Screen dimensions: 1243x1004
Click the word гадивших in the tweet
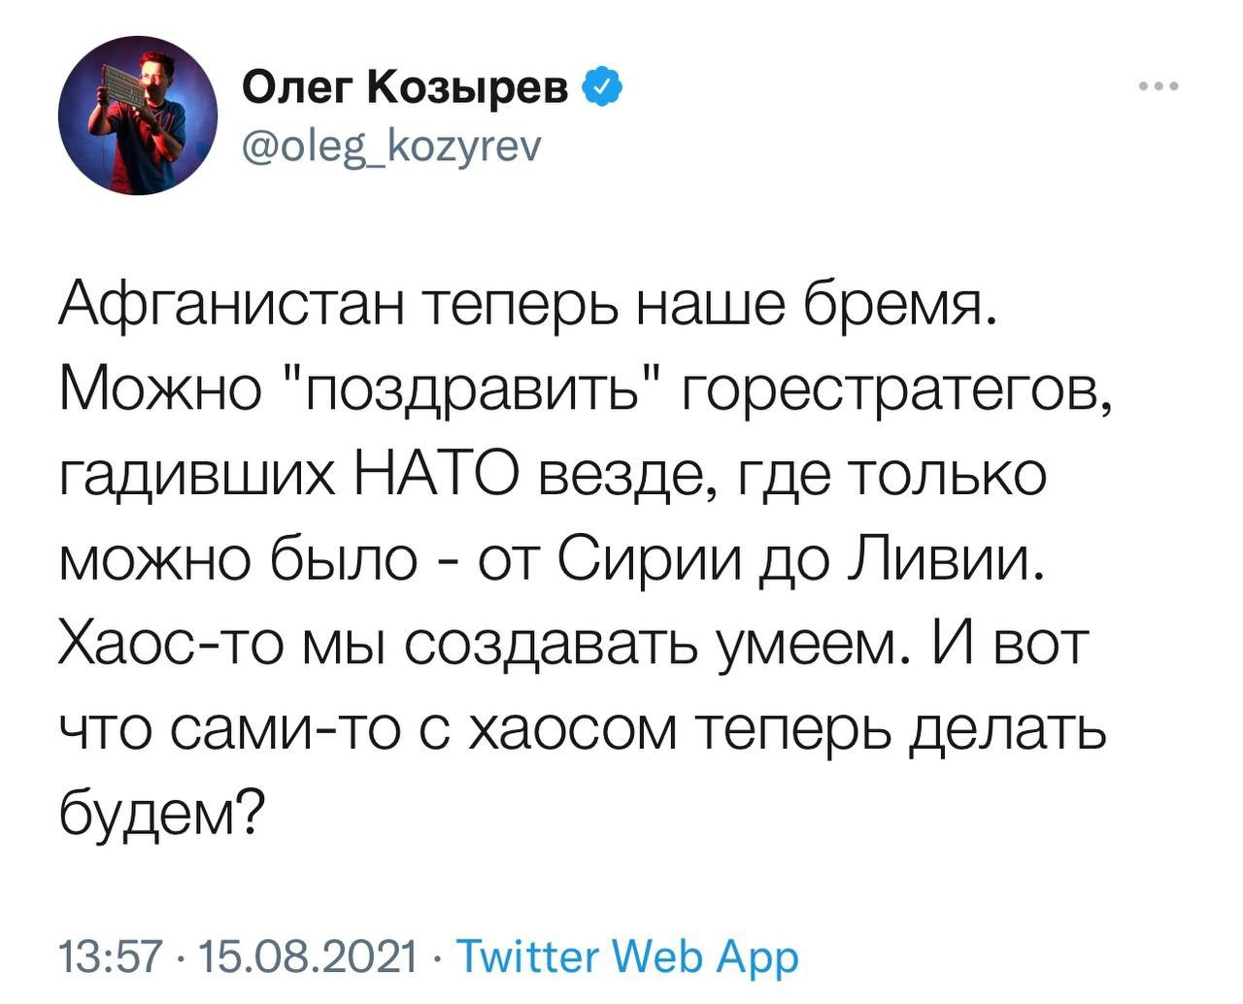[x=194, y=476]
